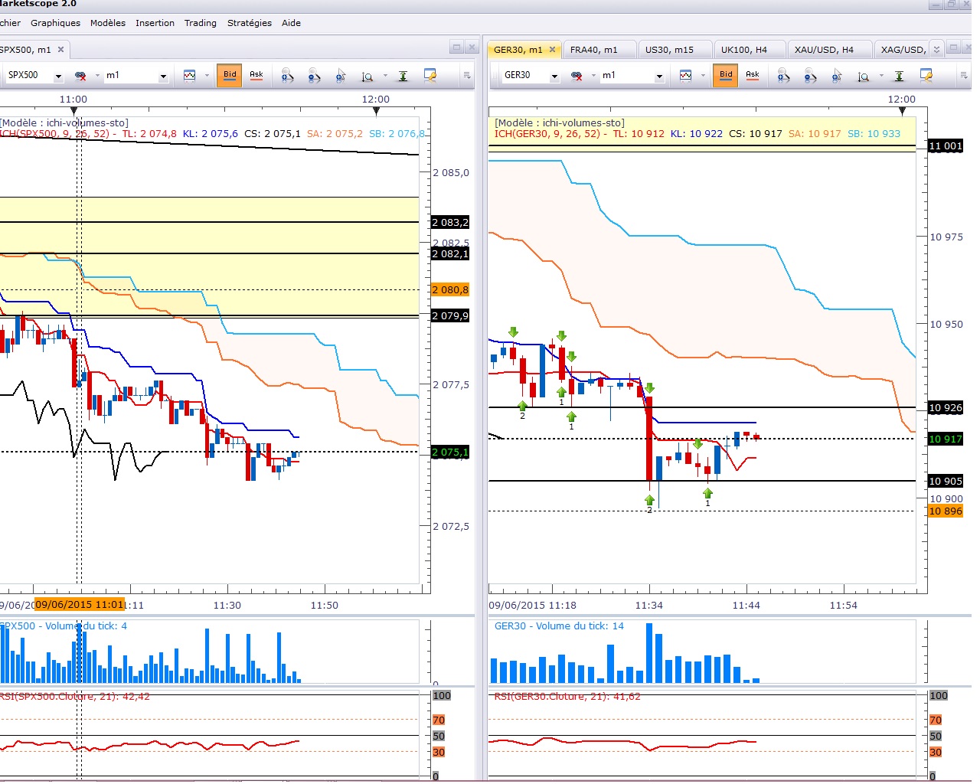Click the RSI(GER30.Cloture, 21) indicator label
Screen dimensions: 980x784
(567, 697)
